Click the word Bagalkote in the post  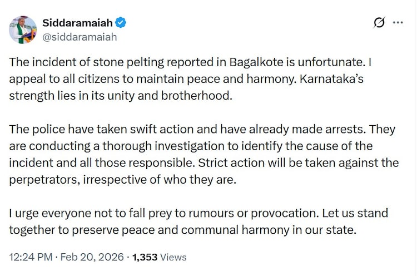pyautogui.click(x=256, y=62)
